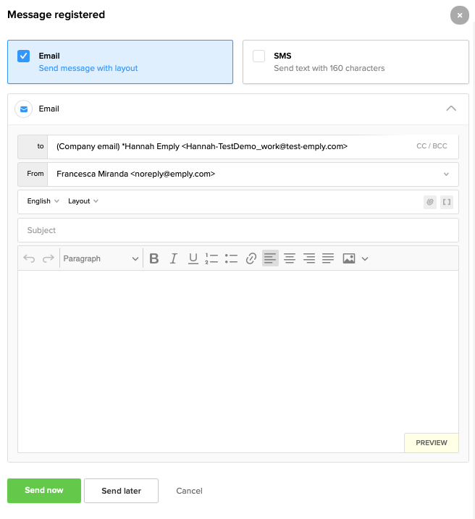Open the Paragraph style dropdown

101,258
